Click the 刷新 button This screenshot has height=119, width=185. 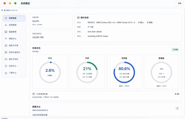pyautogui.click(x=180, y=3)
